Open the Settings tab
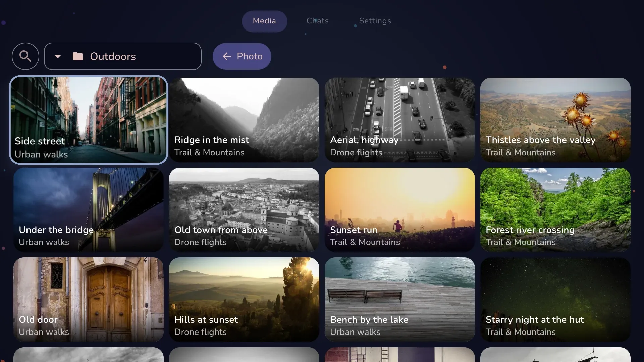 tap(375, 21)
